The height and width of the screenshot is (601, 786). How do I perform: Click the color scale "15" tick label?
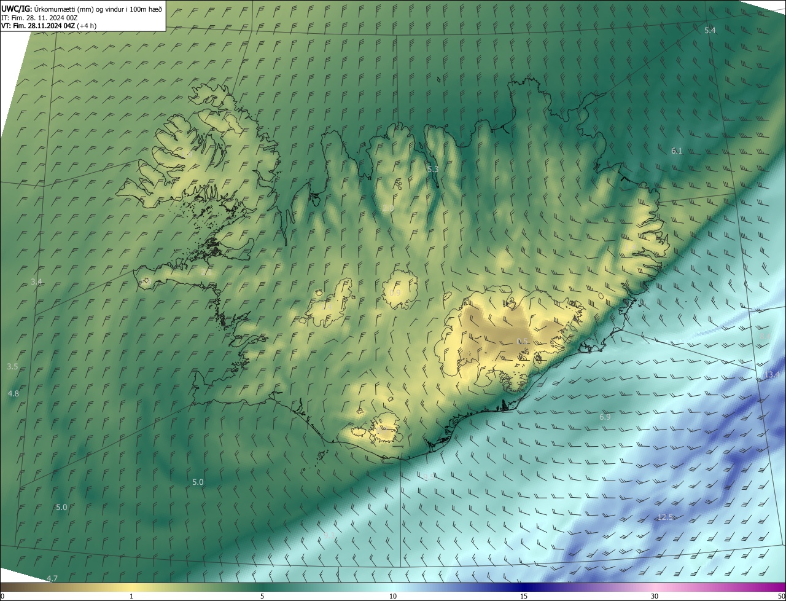click(524, 596)
